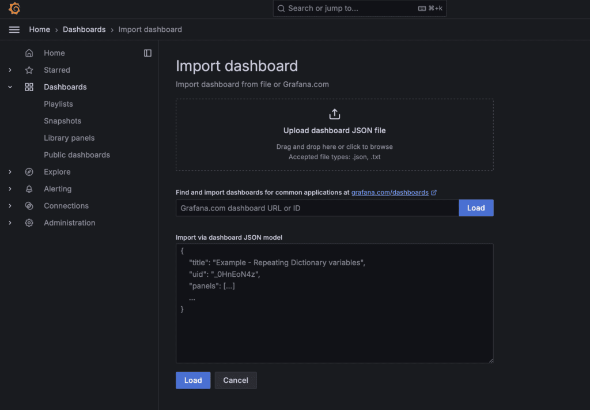
Task: Click Load next to URL or ID field
Action: (476, 208)
